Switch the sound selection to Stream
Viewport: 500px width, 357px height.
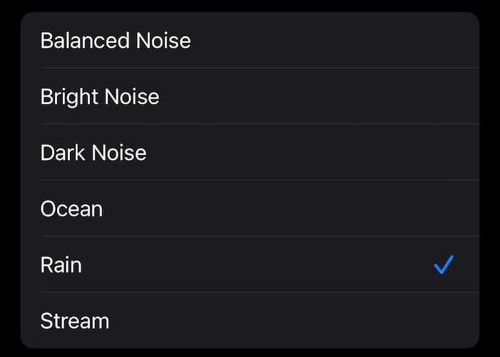click(x=250, y=321)
